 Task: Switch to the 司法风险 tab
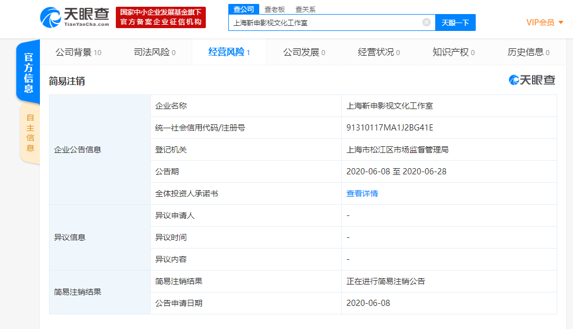click(x=152, y=51)
